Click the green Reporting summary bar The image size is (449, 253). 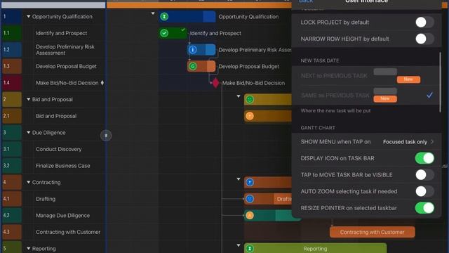(315, 248)
